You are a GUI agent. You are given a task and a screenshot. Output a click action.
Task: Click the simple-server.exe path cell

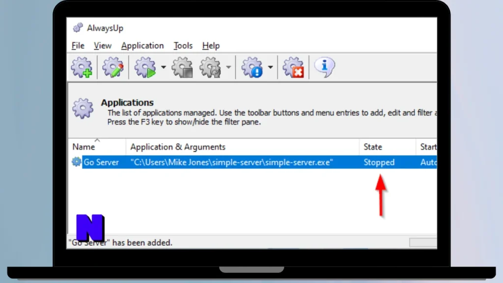click(232, 162)
